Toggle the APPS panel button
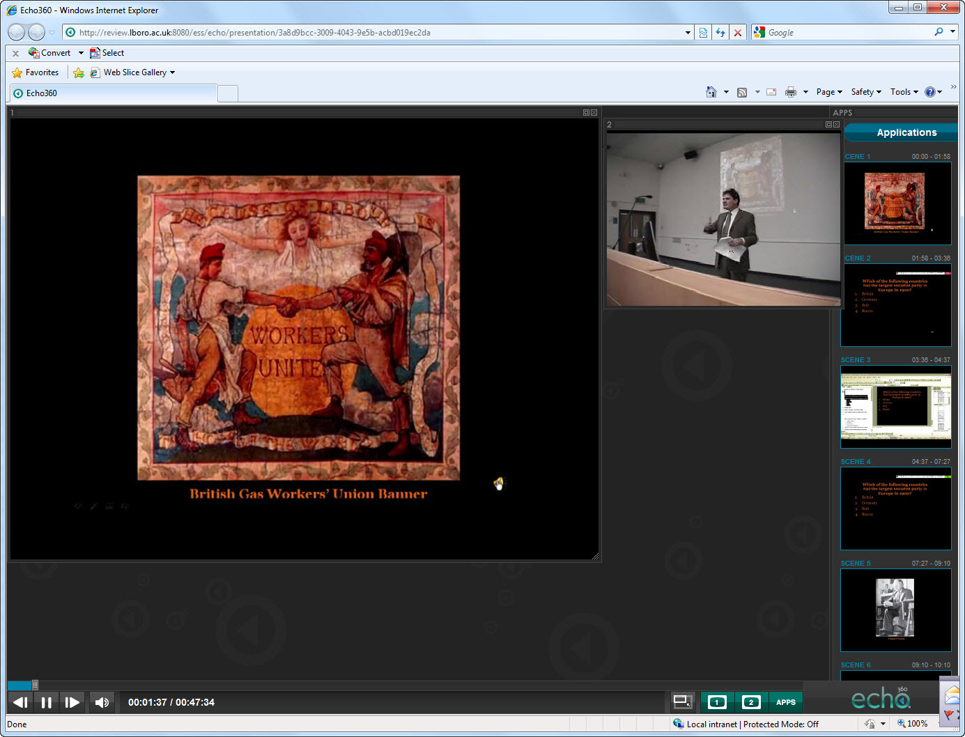The image size is (965, 737). [x=785, y=702]
